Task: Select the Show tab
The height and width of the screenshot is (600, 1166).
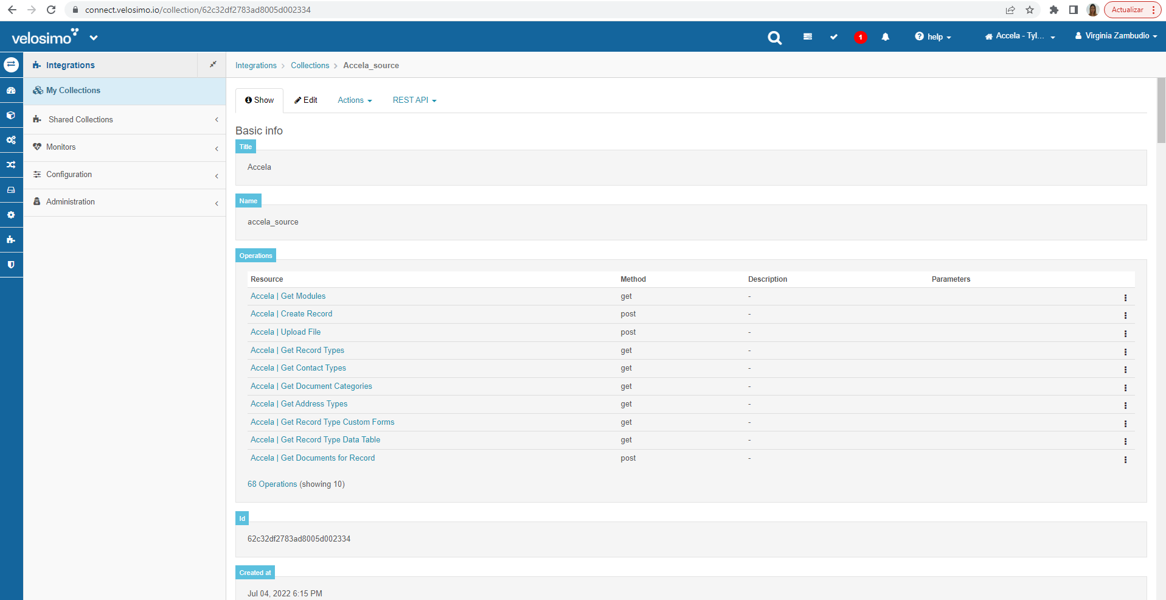Action: click(260, 100)
